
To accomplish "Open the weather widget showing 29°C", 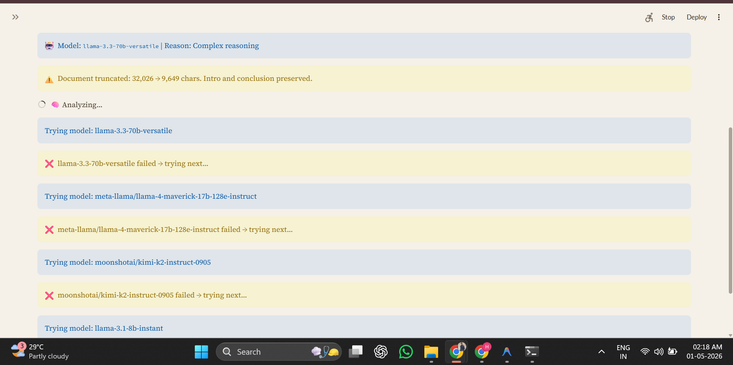I will pos(40,351).
